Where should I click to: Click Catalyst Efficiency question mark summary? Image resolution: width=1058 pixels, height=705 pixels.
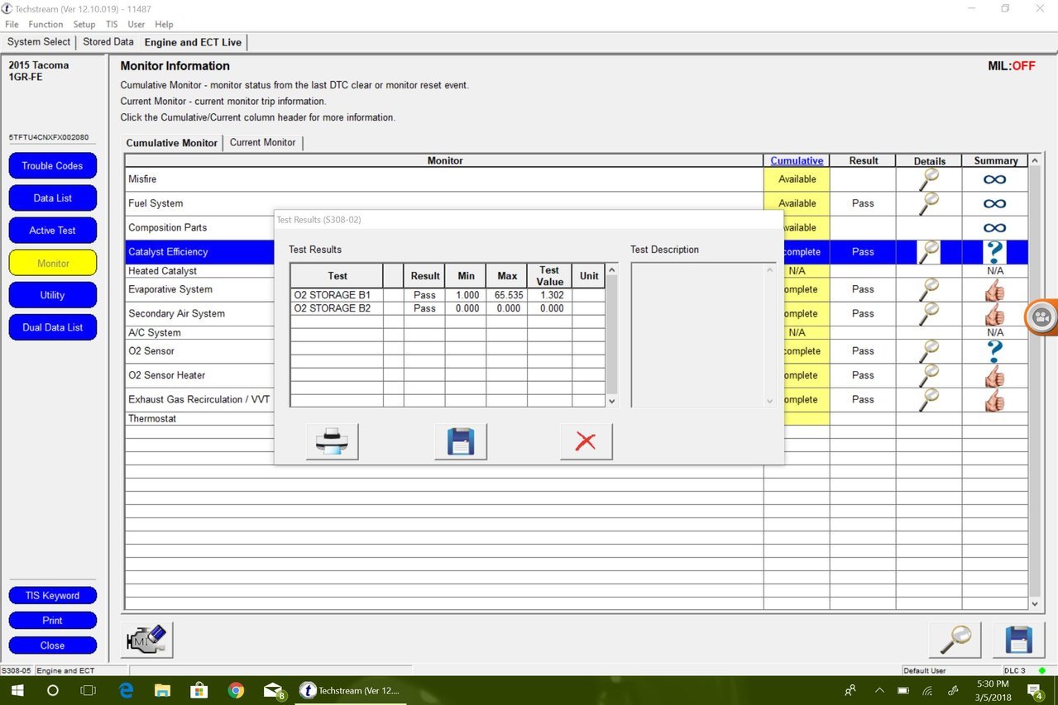[x=995, y=252]
